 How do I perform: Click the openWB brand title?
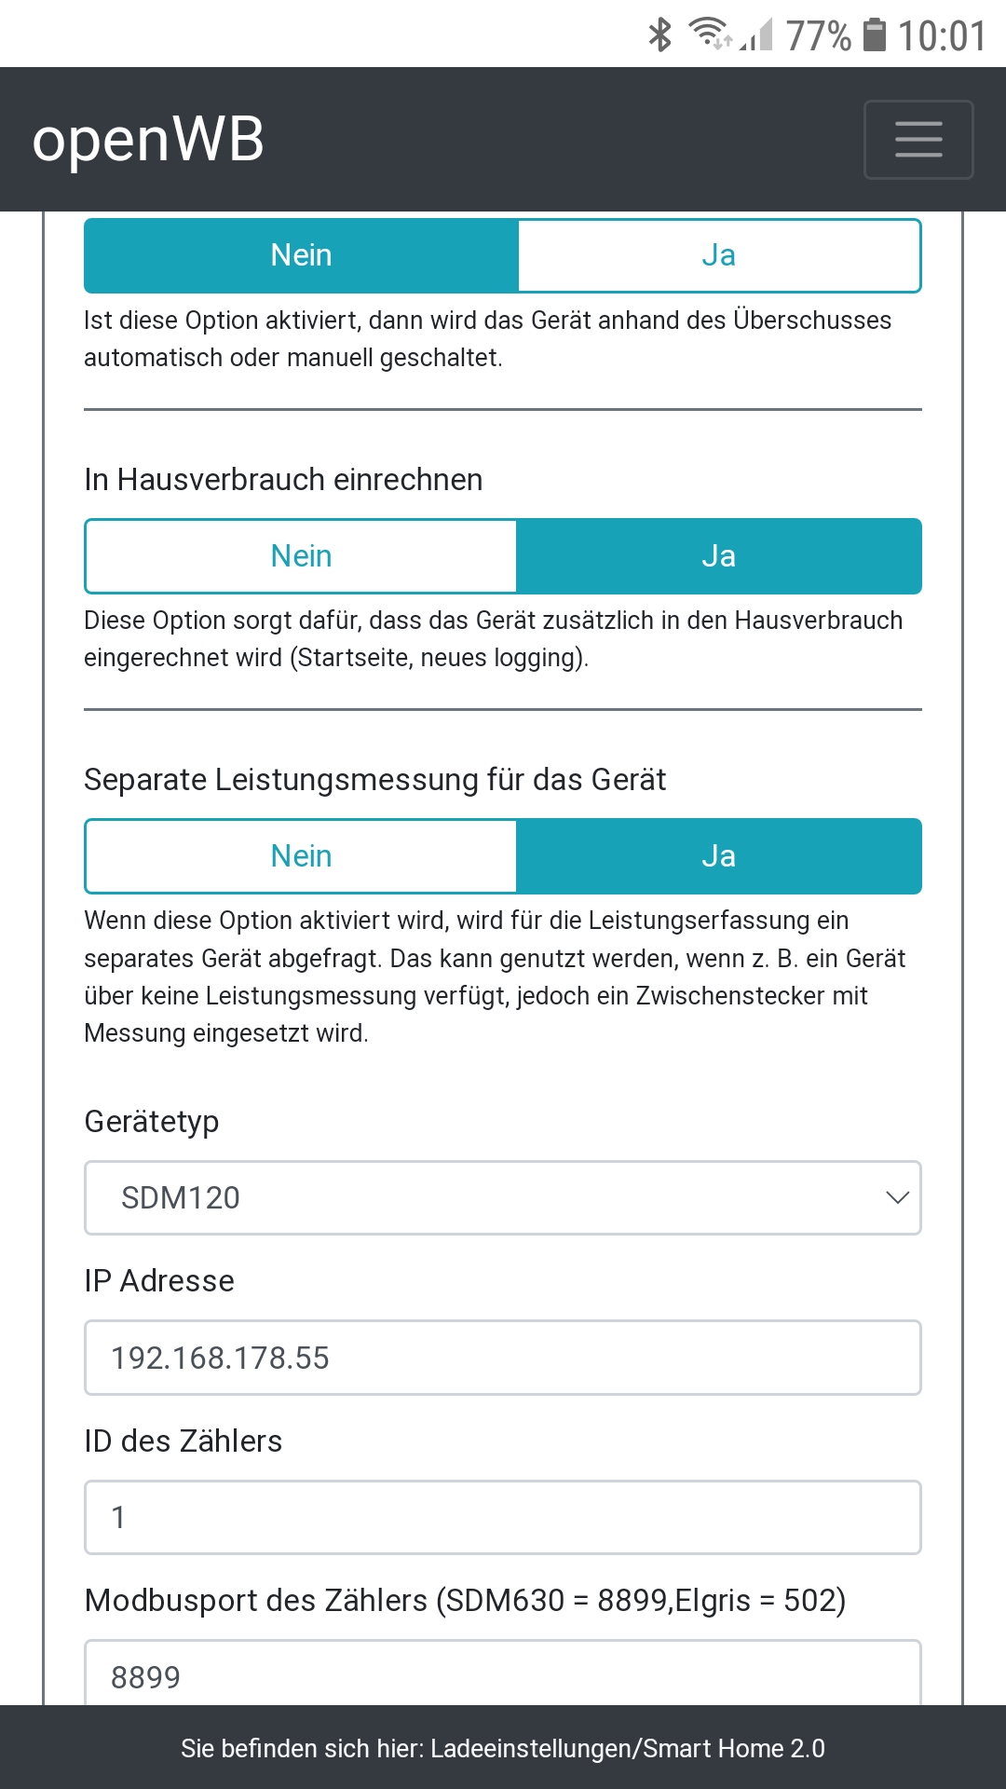[x=148, y=140]
